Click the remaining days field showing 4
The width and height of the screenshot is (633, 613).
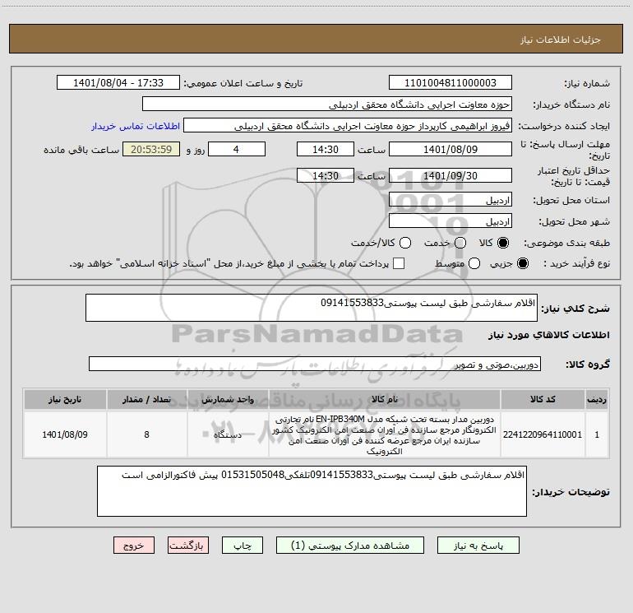click(237, 149)
